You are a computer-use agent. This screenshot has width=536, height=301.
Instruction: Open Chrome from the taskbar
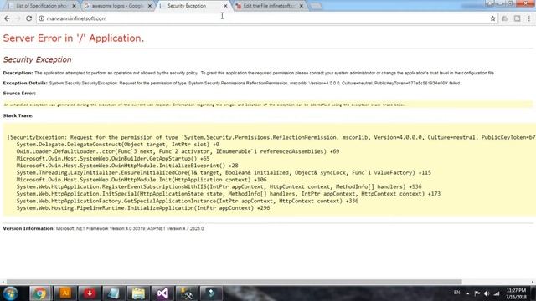pyautogui.click(x=40, y=293)
